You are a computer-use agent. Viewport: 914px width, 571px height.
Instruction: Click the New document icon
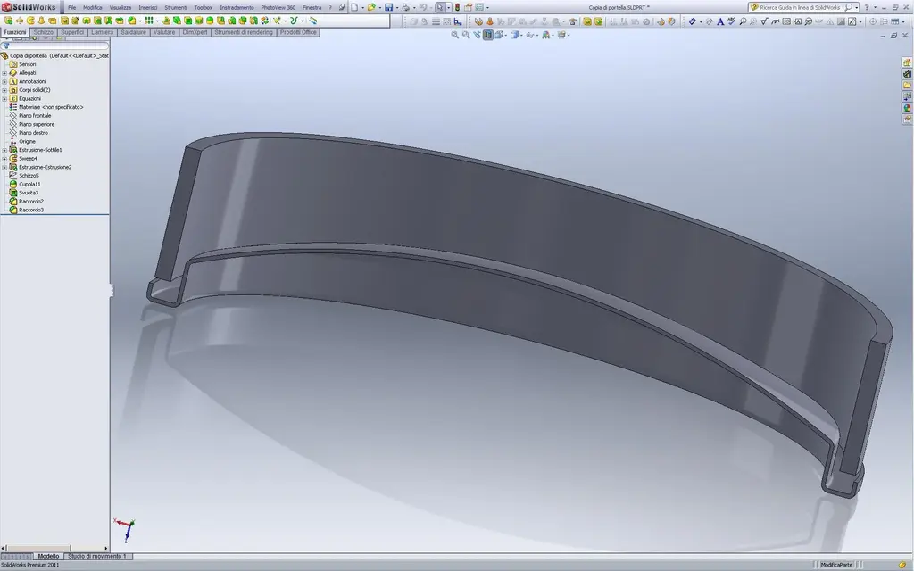click(x=354, y=7)
